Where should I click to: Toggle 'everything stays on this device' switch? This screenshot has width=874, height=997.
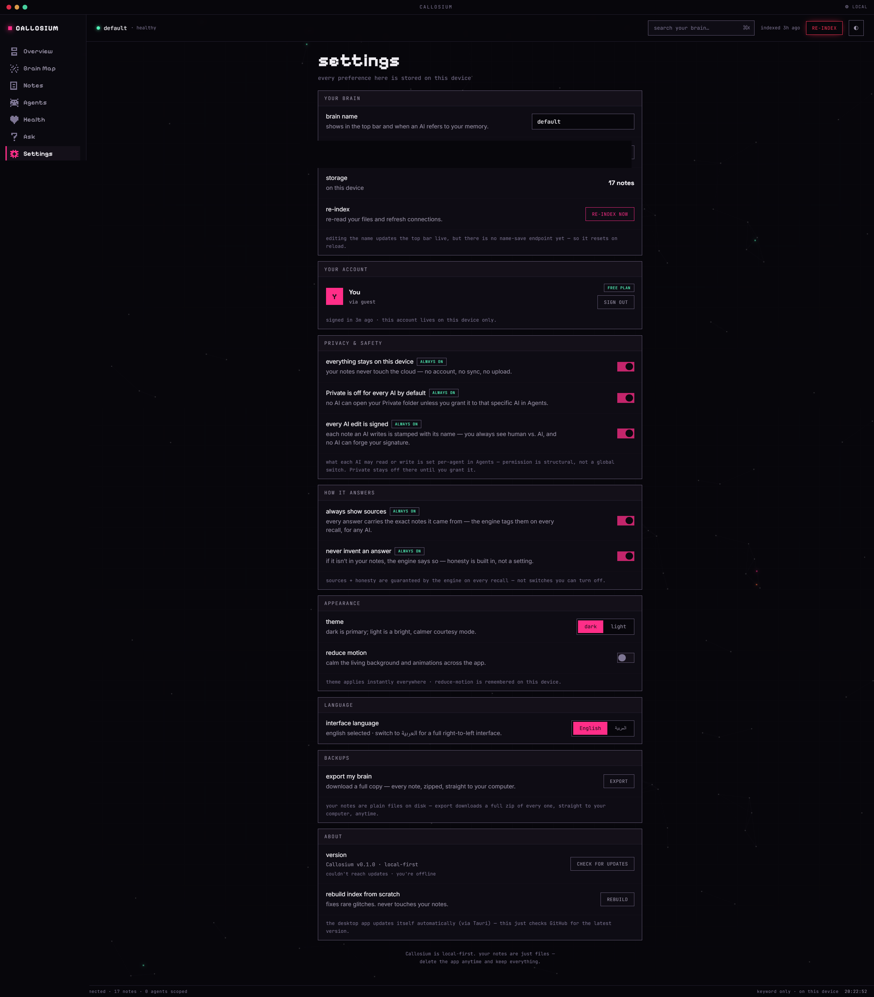625,366
